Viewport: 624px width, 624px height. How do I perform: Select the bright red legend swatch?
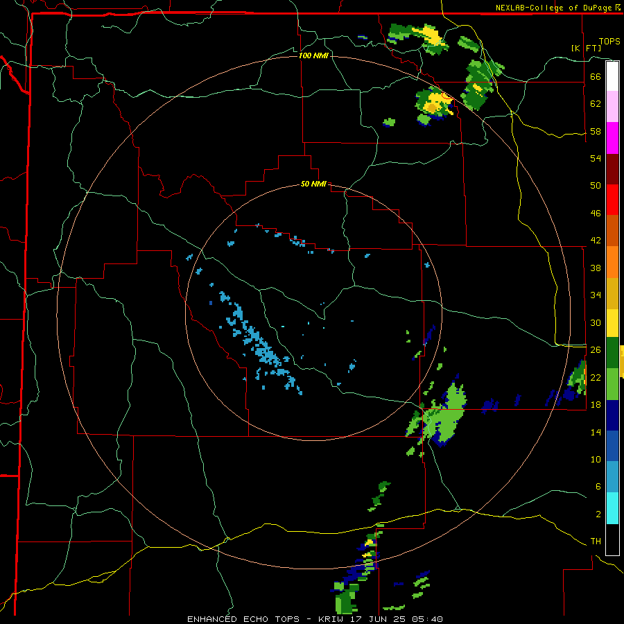pos(612,200)
